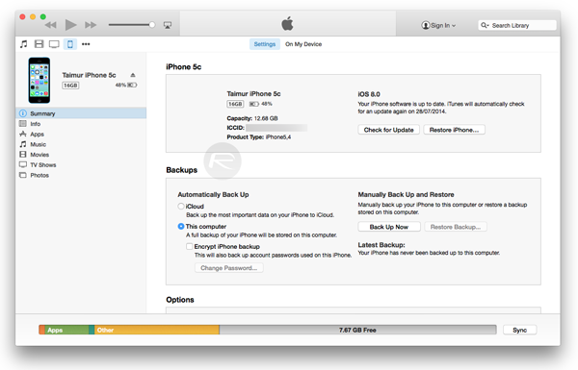Click the 7.67 GB Free storage segment

[x=357, y=330]
